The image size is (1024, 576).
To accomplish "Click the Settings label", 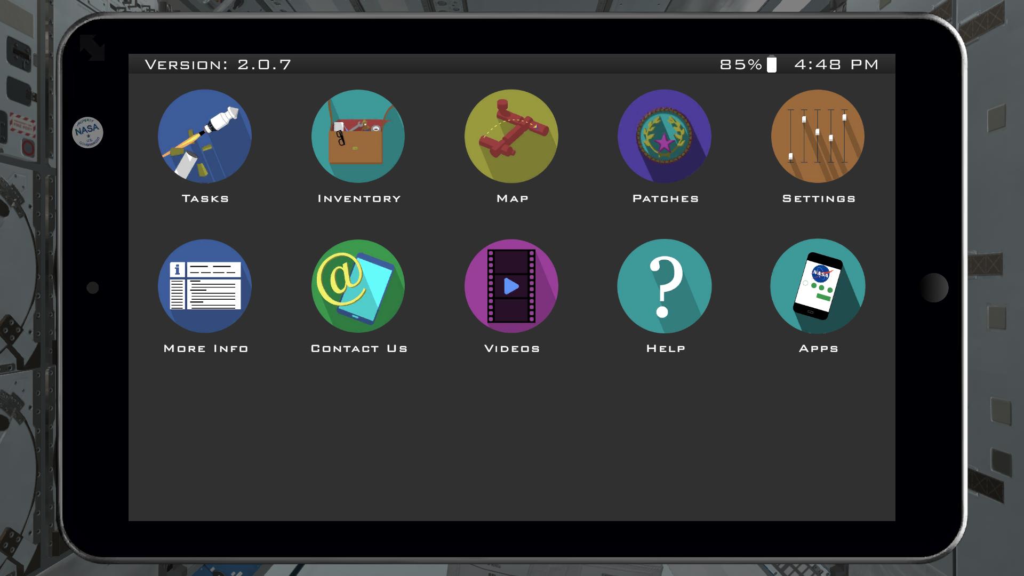I will click(x=819, y=198).
